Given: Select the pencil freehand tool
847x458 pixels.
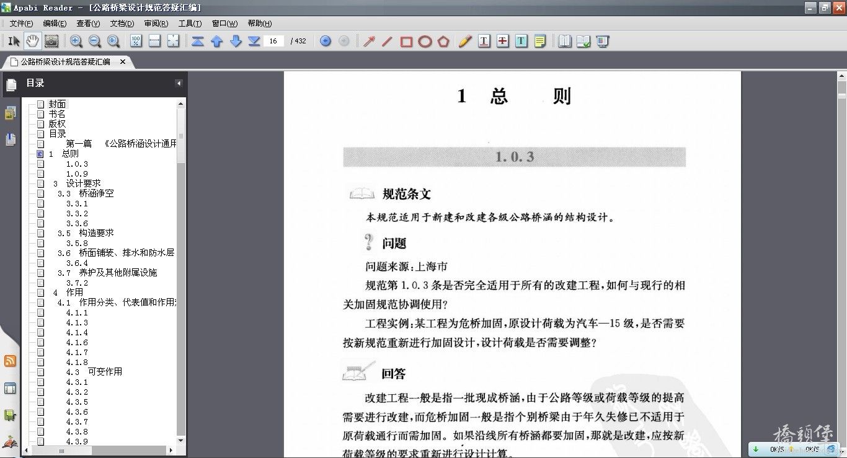Looking at the screenshot, I should pyautogui.click(x=465, y=41).
